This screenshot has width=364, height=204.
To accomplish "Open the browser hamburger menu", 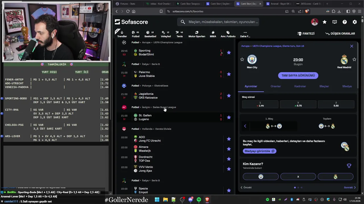I will 359,11.
